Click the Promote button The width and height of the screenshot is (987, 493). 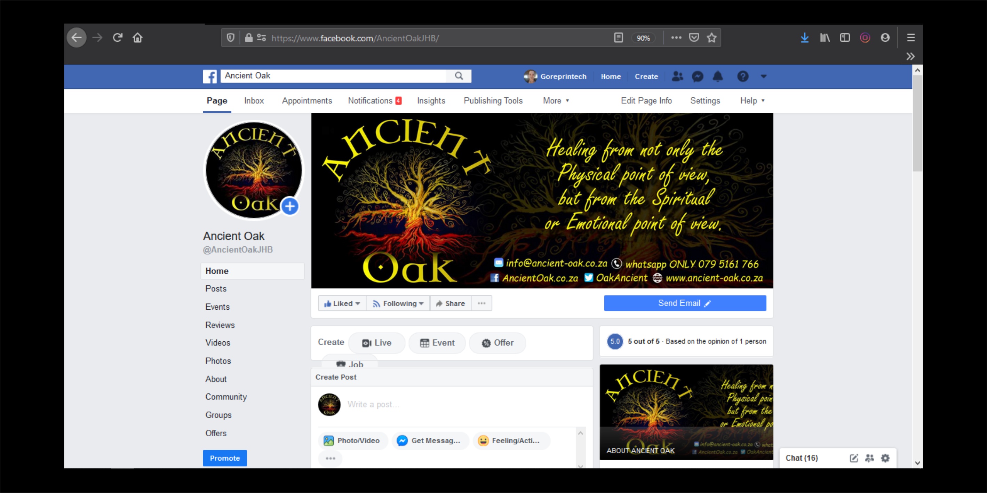[x=224, y=458]
